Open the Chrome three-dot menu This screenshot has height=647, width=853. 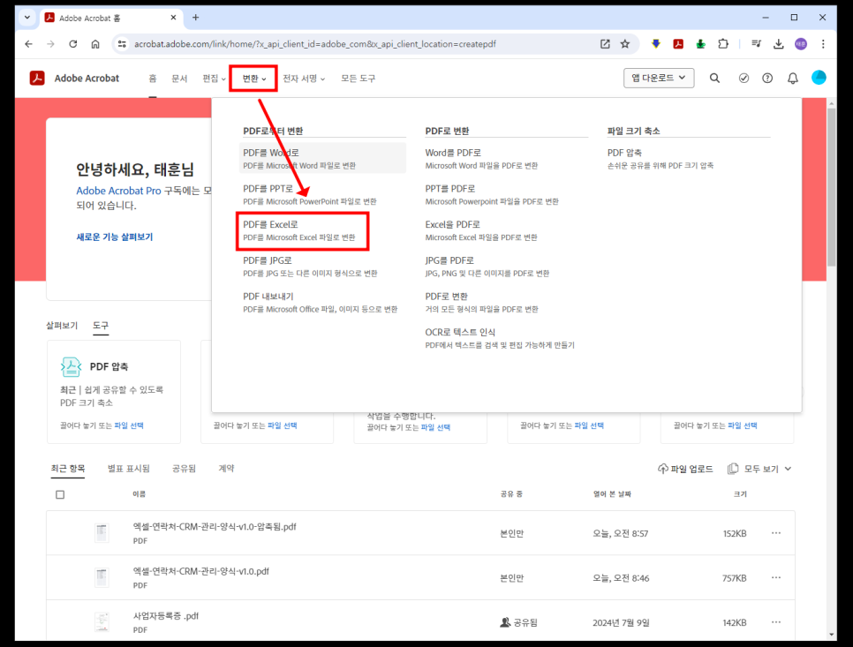(823, 44)
